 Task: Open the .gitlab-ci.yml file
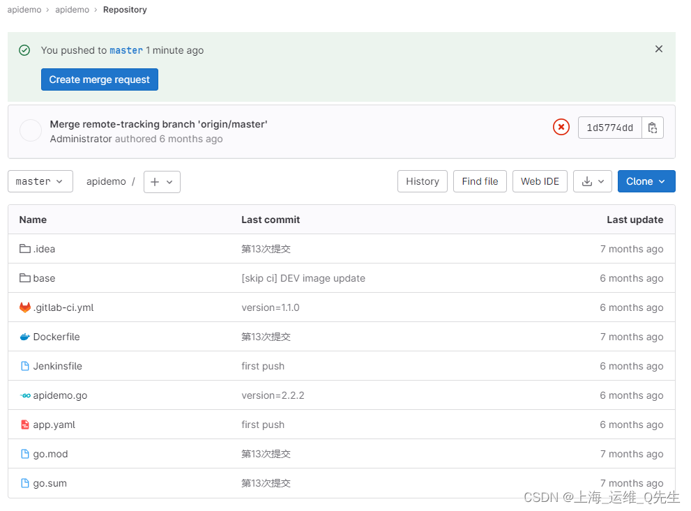[63, 307]
